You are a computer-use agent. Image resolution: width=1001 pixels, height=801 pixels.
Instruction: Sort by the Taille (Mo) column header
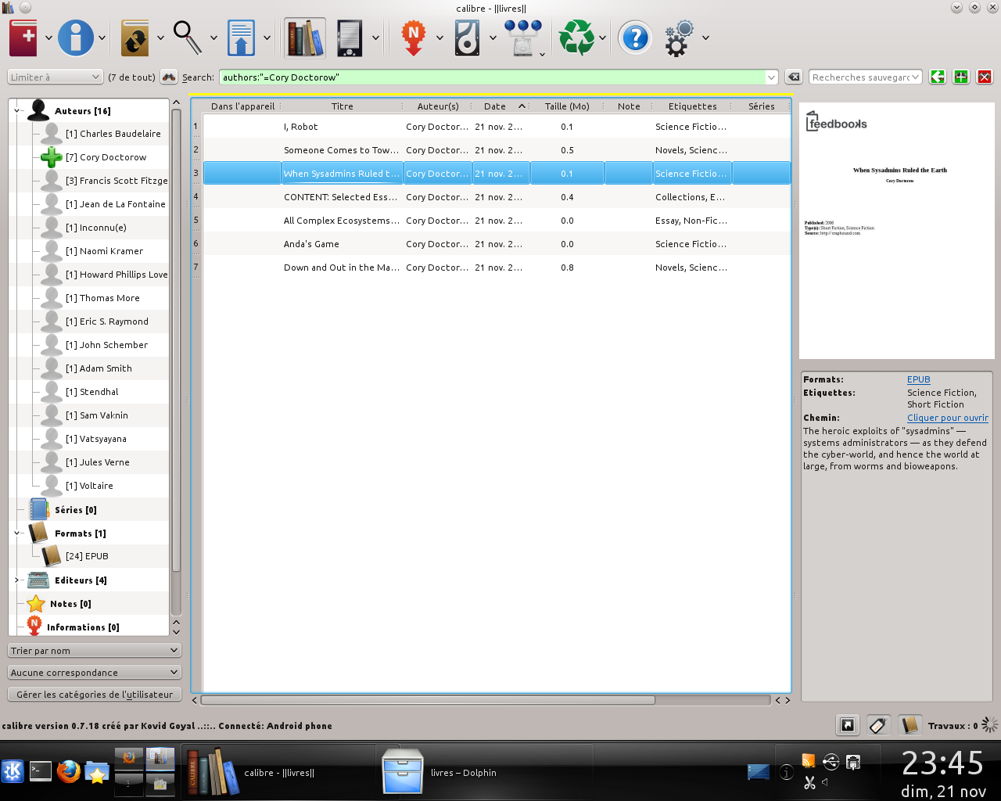[x=567, y=106]
